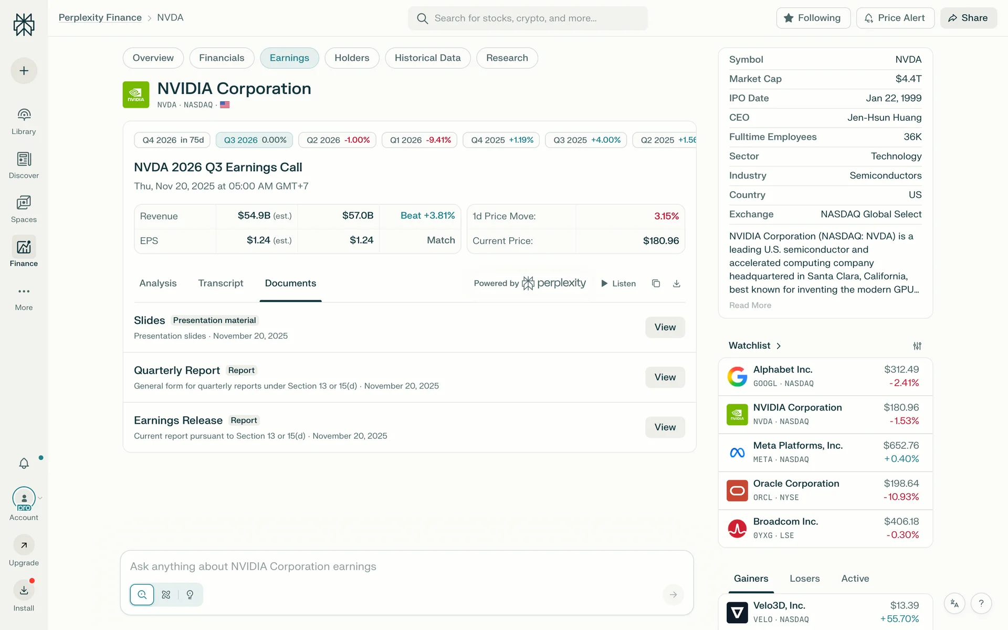
Task: Select the search mode in the ask box
Action: (142, 595)
